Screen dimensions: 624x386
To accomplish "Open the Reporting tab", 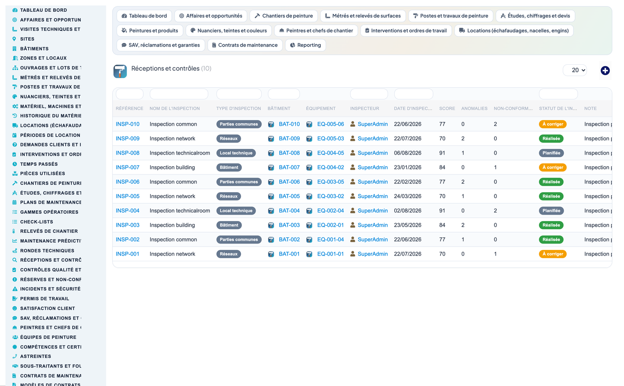I will tap(305, 45).
